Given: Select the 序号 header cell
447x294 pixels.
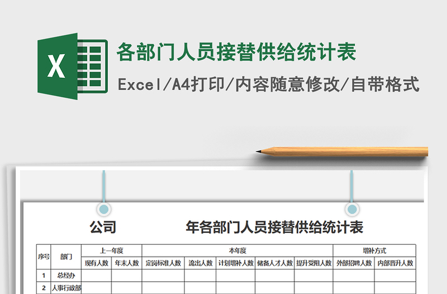Looking at the screenshot, I should [44, 257].
